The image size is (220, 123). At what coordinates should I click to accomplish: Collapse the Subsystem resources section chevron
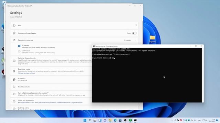point(135,40)
